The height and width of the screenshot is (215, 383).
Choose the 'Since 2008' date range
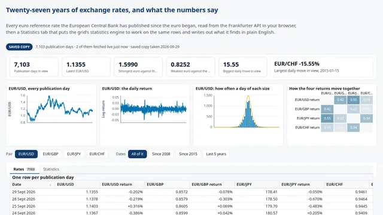[161, 154]
